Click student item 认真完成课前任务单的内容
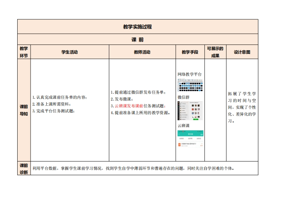The width and height of the screenshot is (285, 201). [x=60, y=97]
